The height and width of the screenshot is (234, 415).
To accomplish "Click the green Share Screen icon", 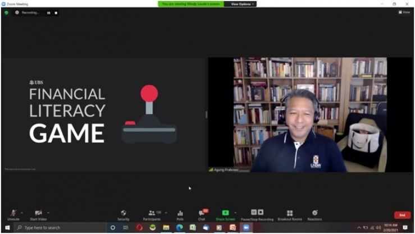I will click(x=225, y=213).
